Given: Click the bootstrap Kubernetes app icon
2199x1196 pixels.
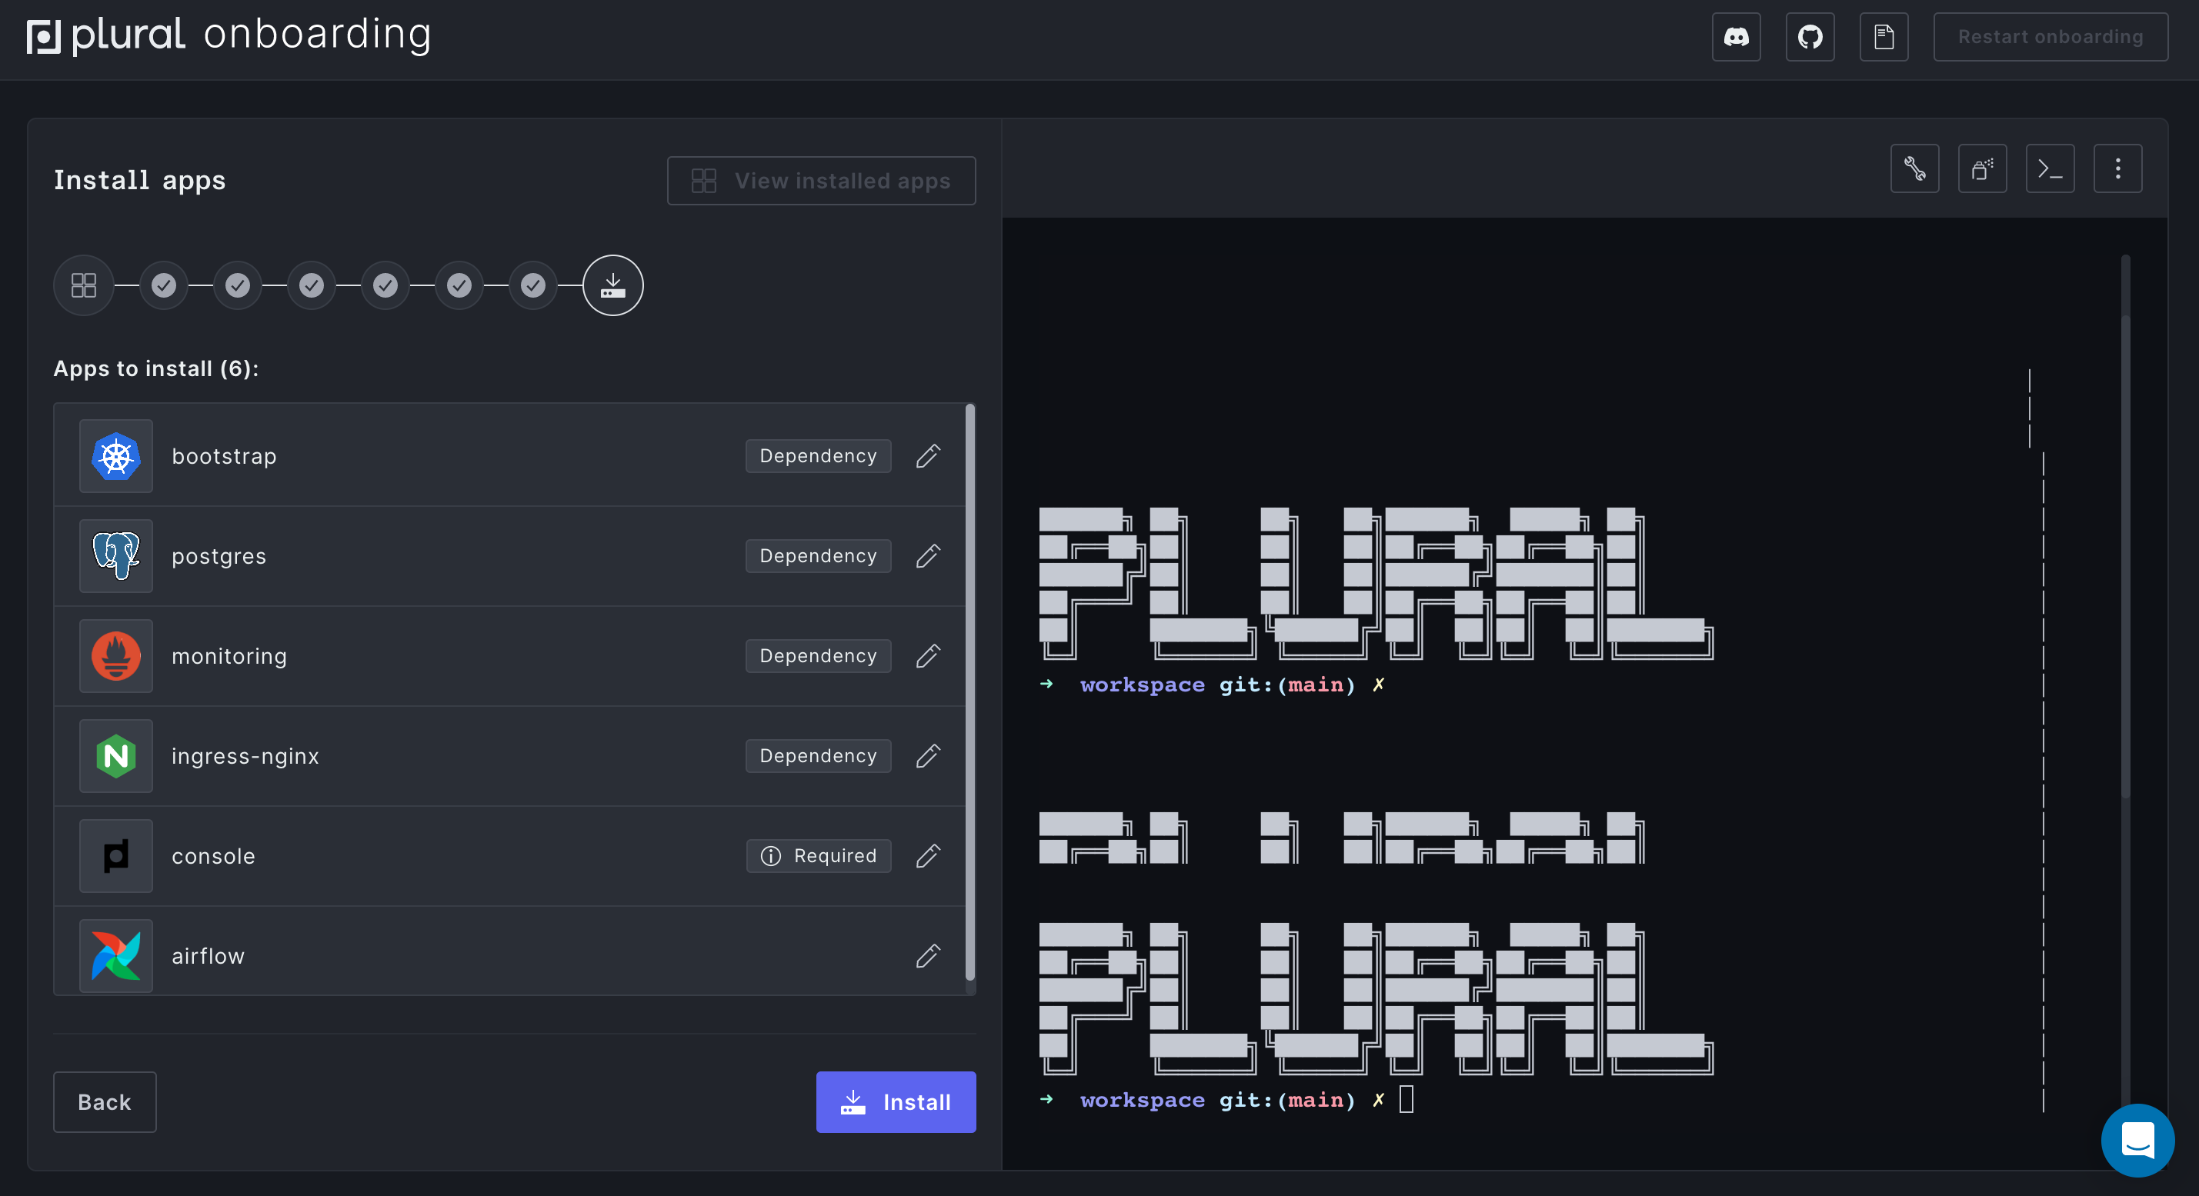Looking at the screenshot, I should pyautogui.click(x=116, y=456).
